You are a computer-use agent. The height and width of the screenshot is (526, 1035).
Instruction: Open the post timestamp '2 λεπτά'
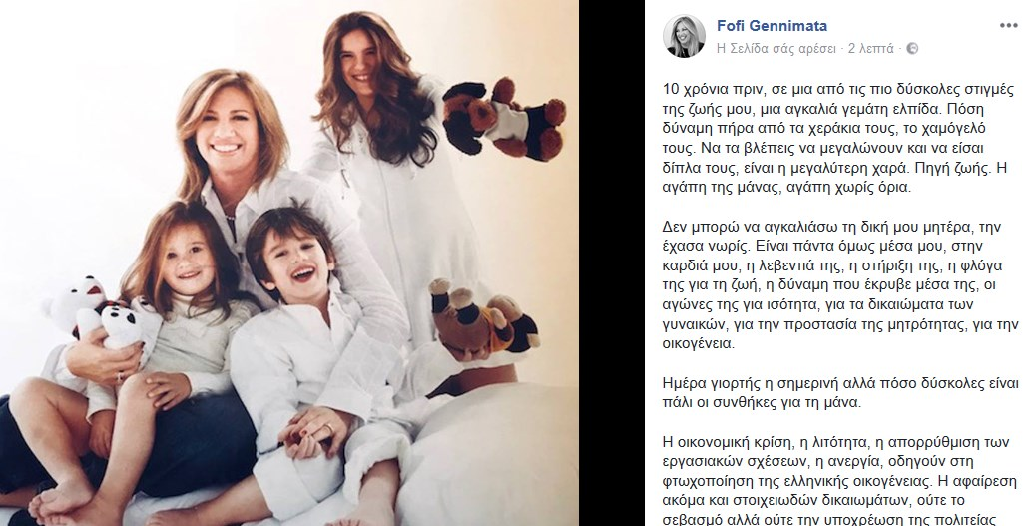click(870, 48)
